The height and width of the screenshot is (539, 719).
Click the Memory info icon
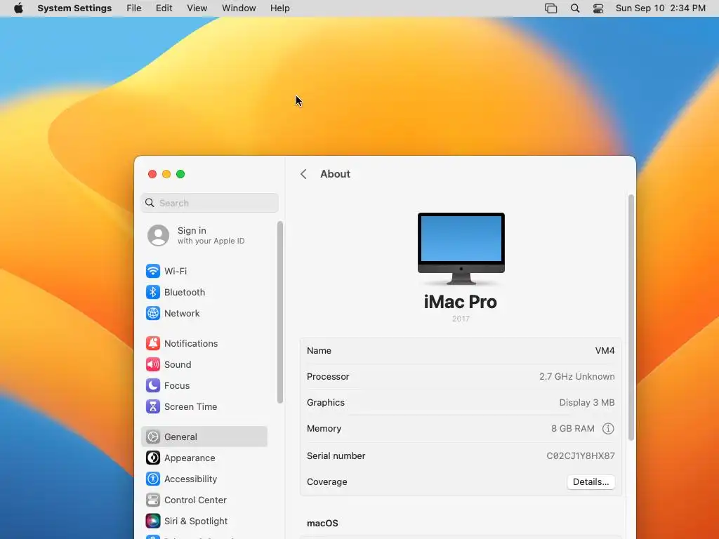pos(608,429)
